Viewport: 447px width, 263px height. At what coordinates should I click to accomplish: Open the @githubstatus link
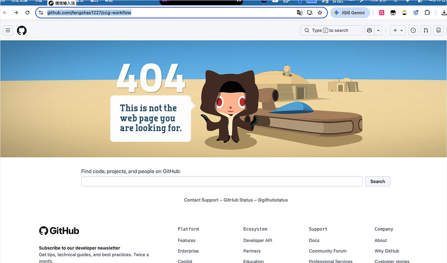(x=273, y=200)
